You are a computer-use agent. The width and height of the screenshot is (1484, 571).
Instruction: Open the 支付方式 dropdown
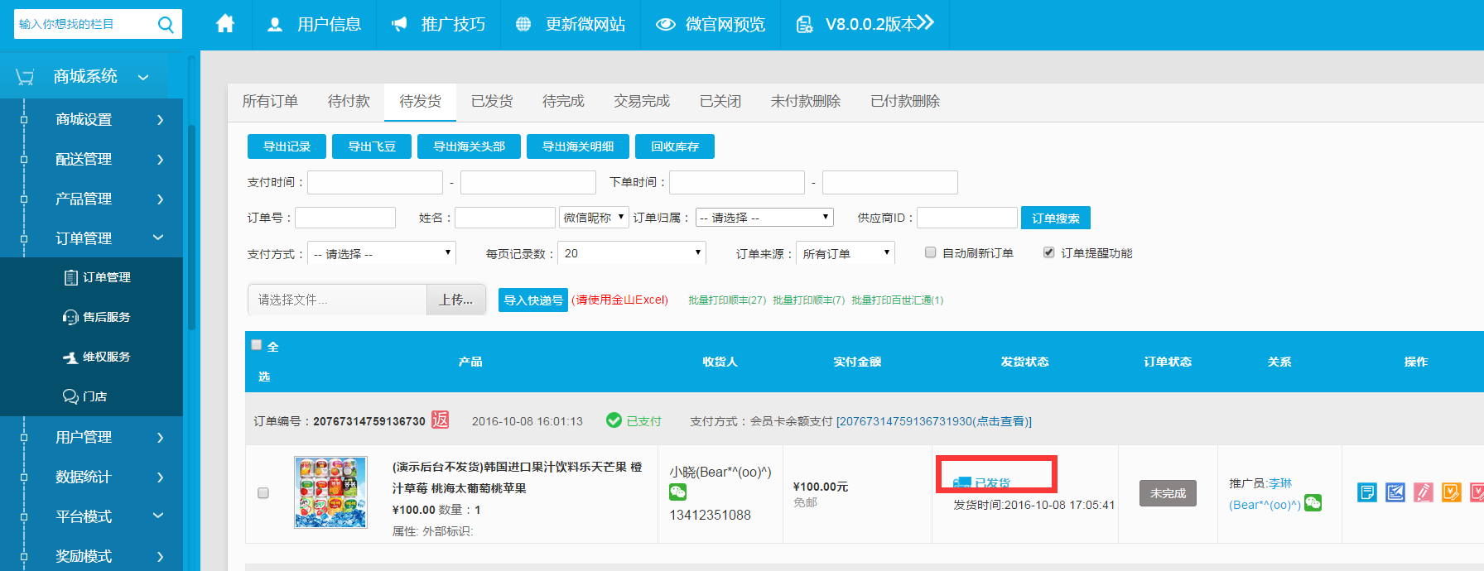[381, 253]
